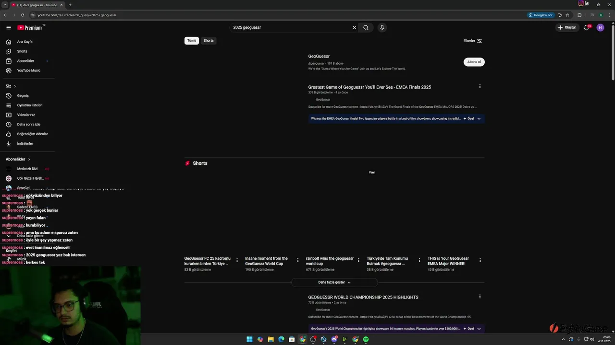Open the GeoGuessr channel result title
This screenshot has height=345, width=615.
pyautogui.click(x=319, y=56)
